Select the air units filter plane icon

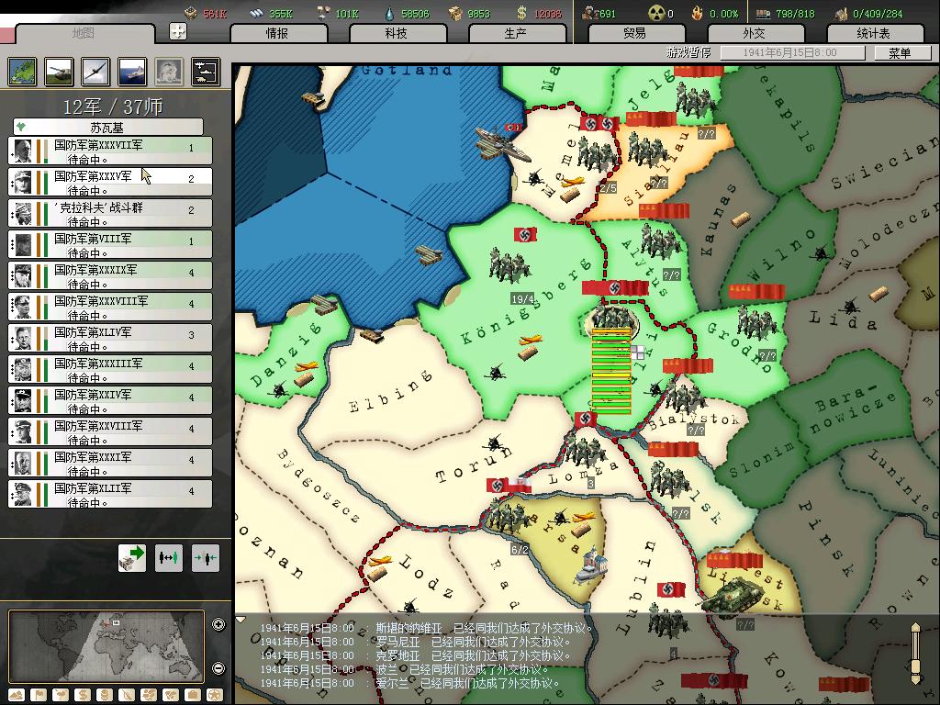[x=95, y=72]
